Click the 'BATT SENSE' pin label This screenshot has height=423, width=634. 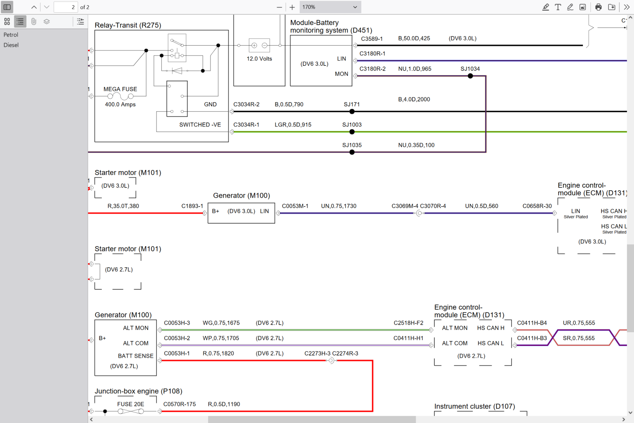[136, 356]
